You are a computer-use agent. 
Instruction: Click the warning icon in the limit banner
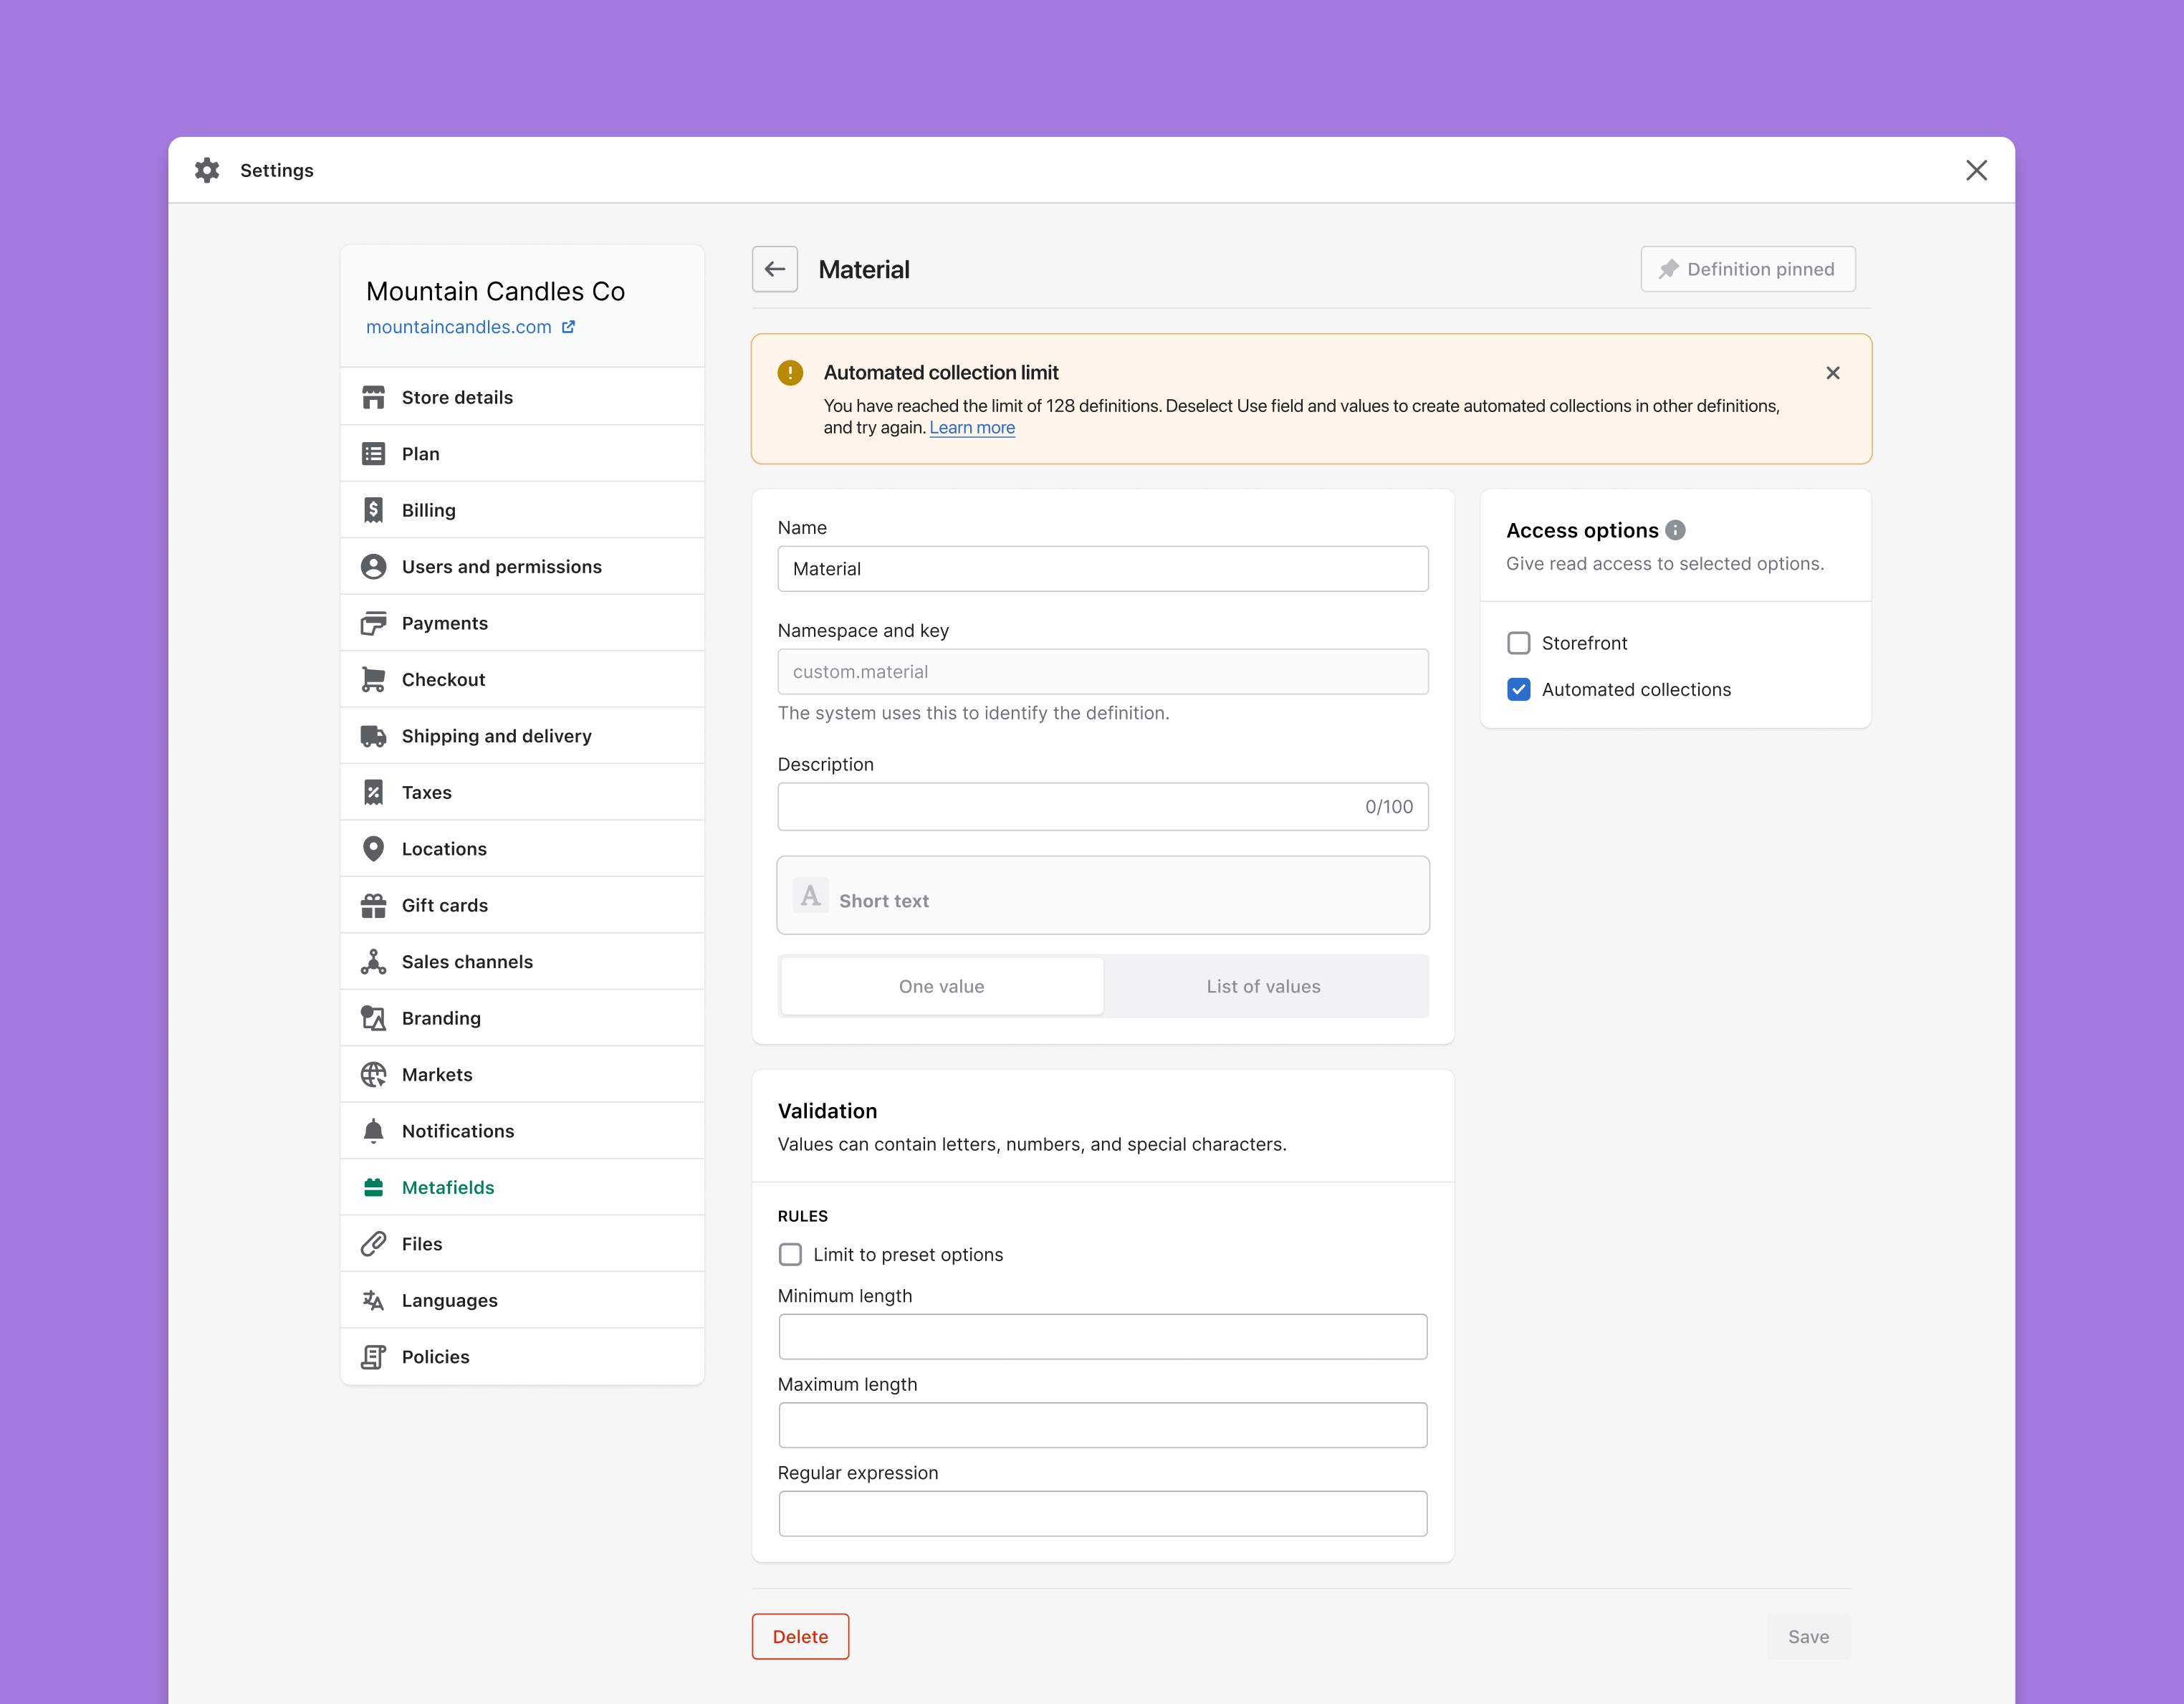pyautogui.click(x=790, y=373)
